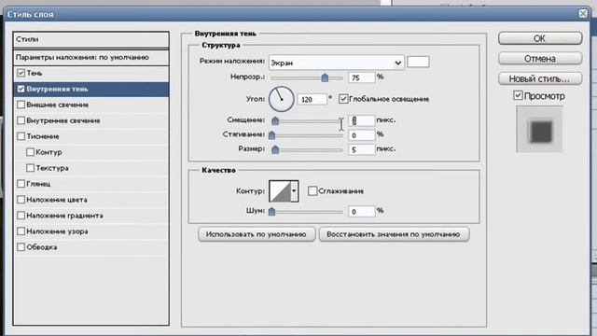Enable the Наложение узора checkbox

tap(21, 231)
